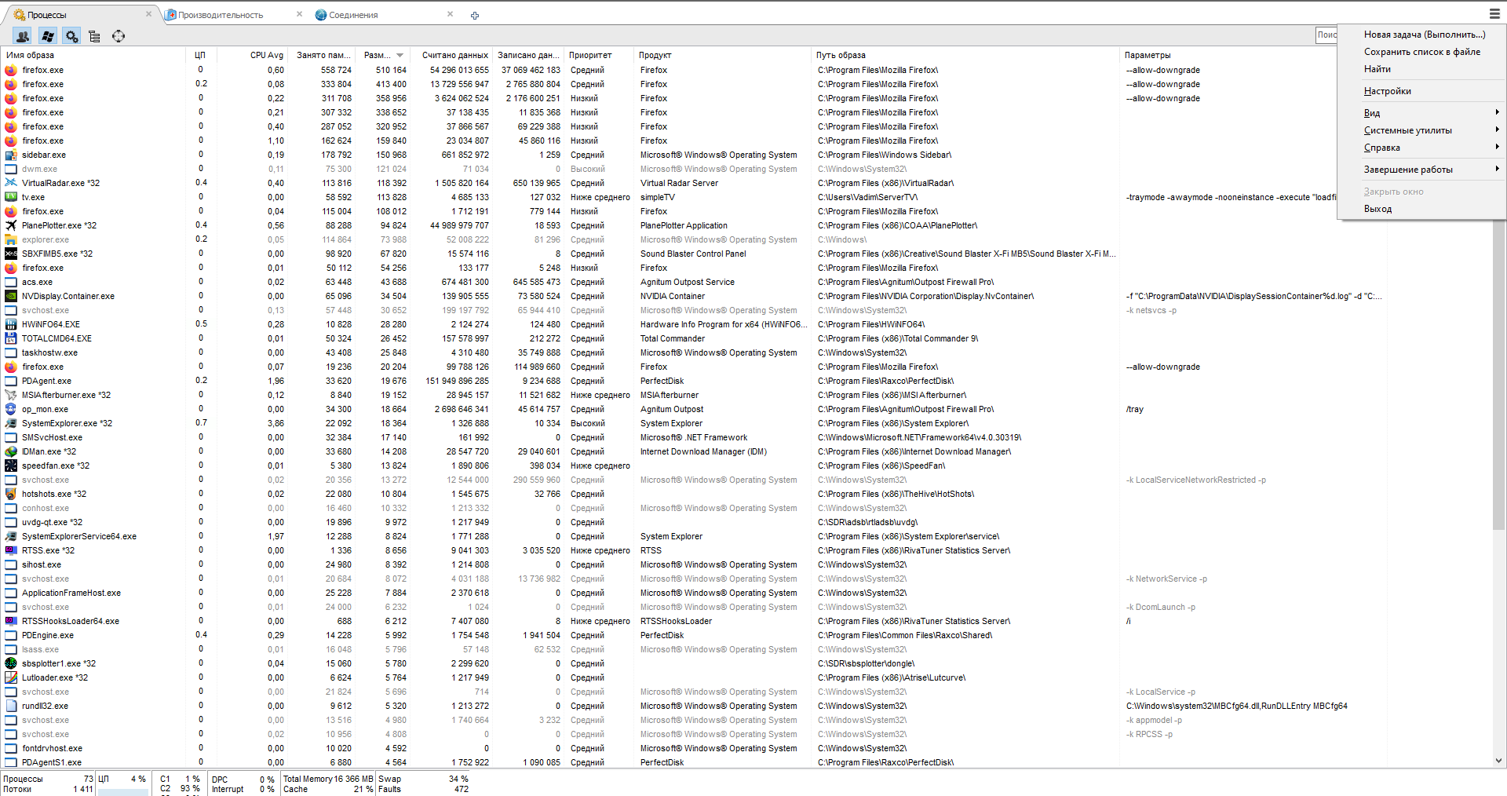1507x796 pixels.
Task: Sort by Путь образа column header
Action: pyautogui.click(x=965, y=55)
